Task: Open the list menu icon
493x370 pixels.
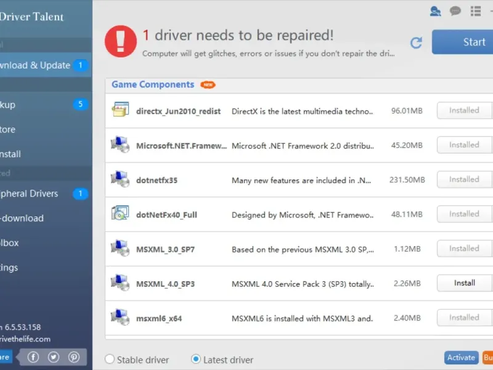Action: coord(476,11)
